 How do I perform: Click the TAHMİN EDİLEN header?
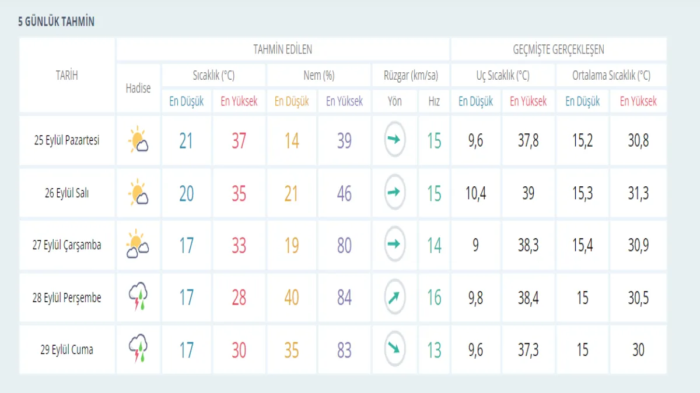click(282, 49)
